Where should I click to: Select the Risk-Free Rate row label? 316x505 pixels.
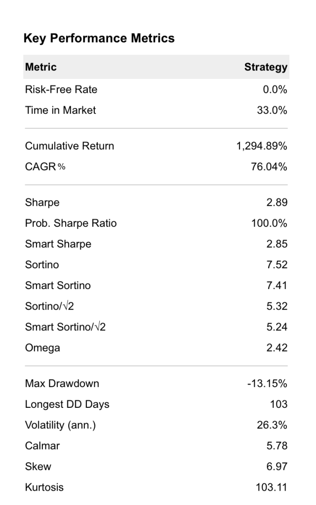point(61,89)
